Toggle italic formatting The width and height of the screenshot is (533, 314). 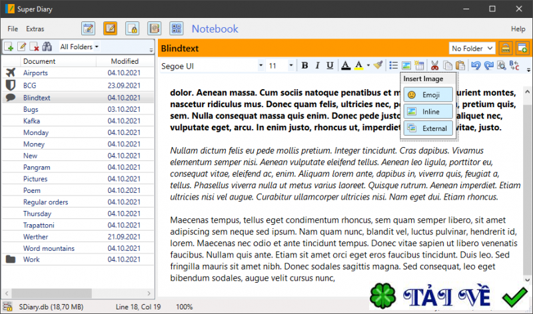tap(317, 65)
